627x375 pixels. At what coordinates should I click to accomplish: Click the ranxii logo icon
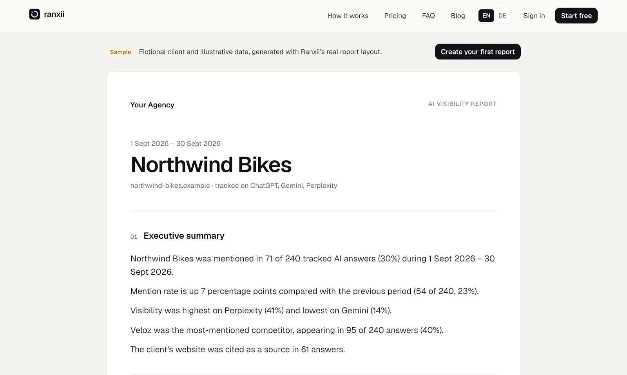34,14
